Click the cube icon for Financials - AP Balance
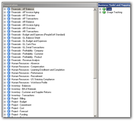 [x=9, y=9]
